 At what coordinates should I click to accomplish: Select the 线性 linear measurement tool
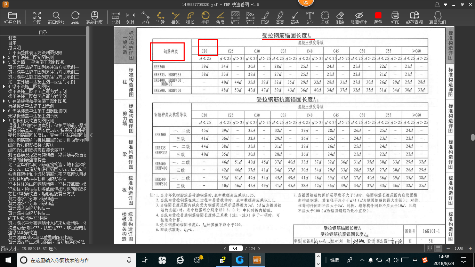click(130, 18)
